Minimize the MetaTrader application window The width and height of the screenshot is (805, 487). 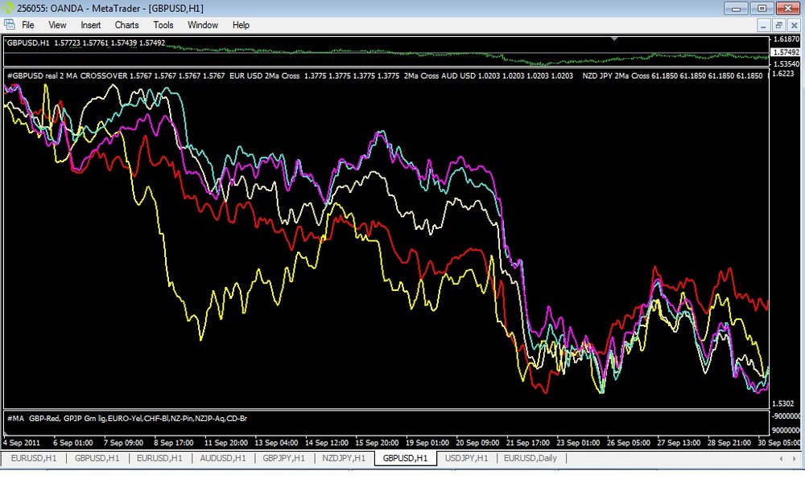[x=736, y=8]
